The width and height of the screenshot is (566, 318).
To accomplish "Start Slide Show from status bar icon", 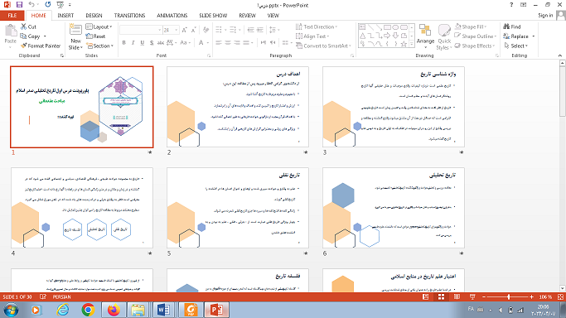I will (472, 296).
